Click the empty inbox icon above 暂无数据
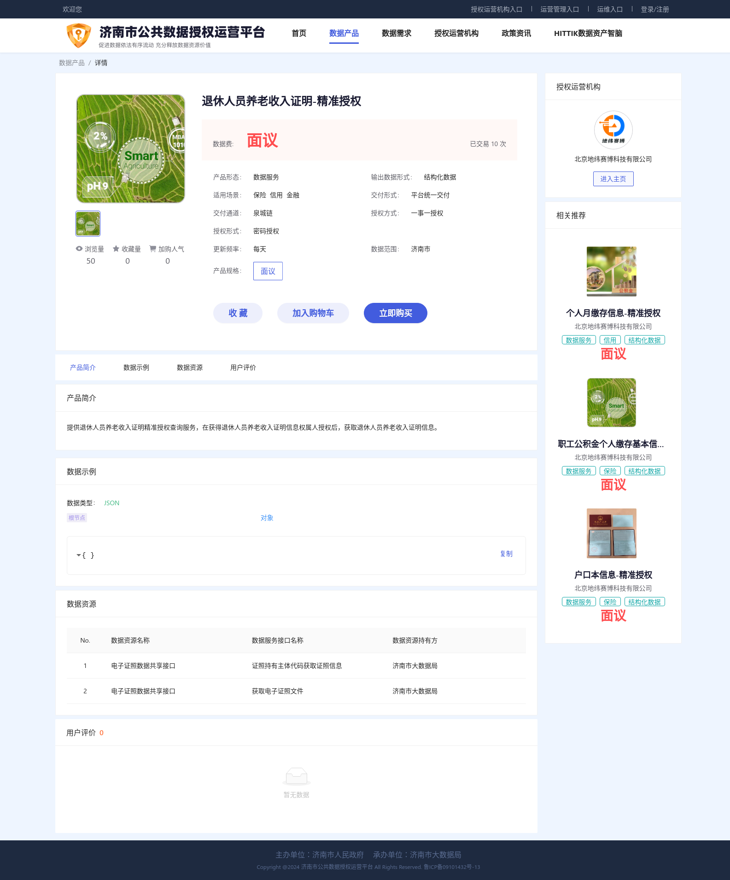The image size is (730, 880). 297,776
